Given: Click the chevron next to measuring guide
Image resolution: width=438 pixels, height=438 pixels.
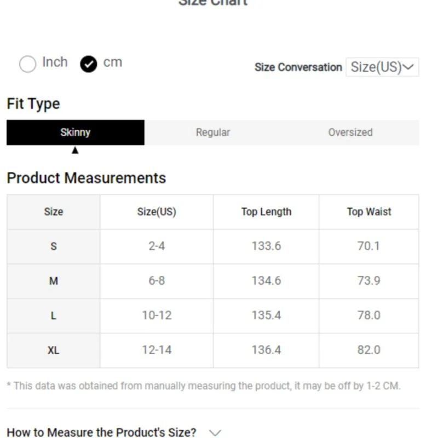Looking at the screenshot, I should click(x=215, y=433).
